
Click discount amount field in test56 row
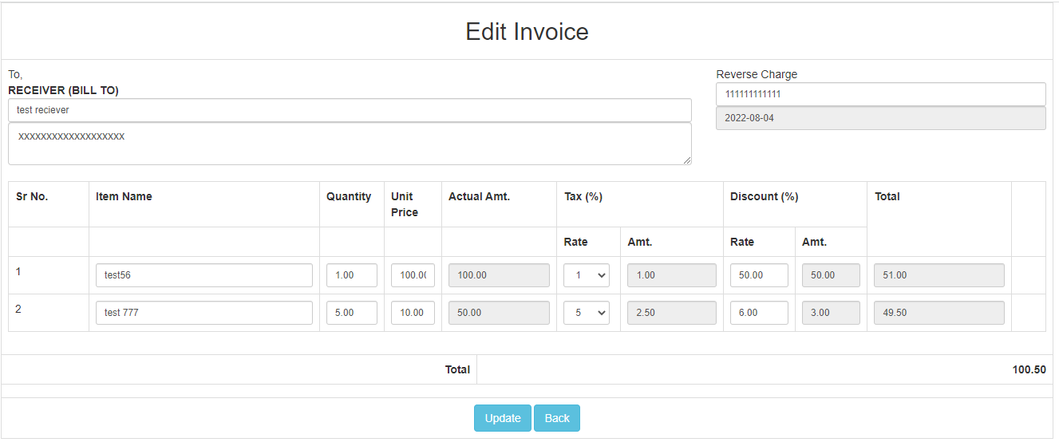click(x=831, y=275)
